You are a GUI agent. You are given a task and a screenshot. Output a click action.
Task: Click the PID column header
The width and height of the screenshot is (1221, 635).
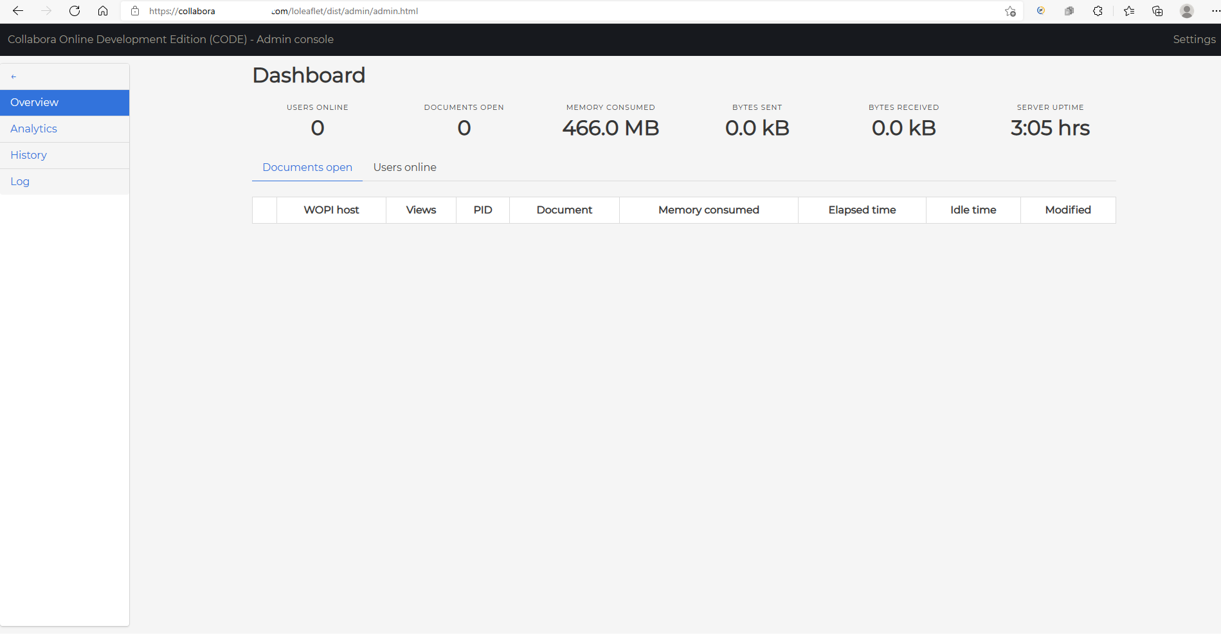click(483, 210)
